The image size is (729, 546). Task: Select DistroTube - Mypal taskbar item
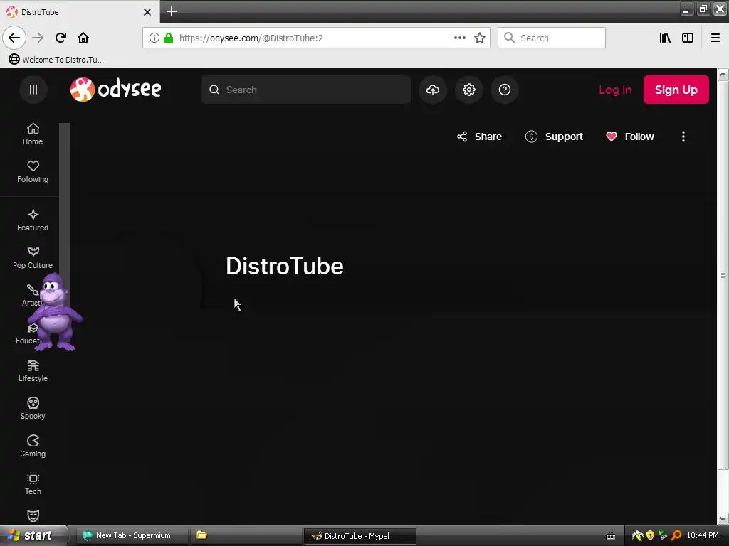(360, 536)
